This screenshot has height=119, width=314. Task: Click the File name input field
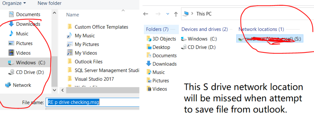point(92,102)
